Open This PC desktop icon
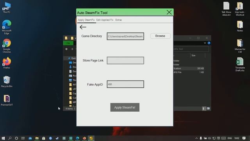250x141 pixels. [7, 8]
